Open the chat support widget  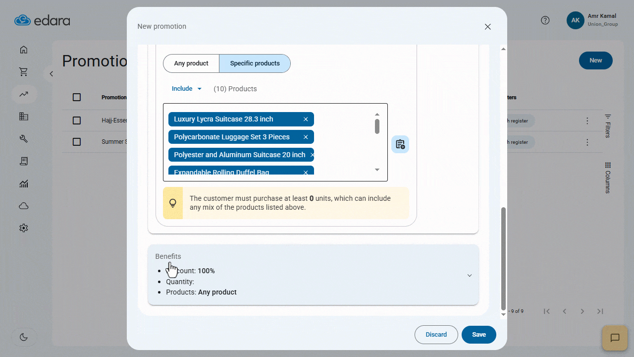[615, 338]
